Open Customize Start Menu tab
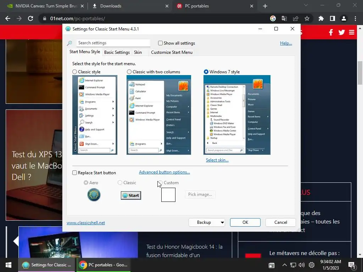 (x=172, y=52)
